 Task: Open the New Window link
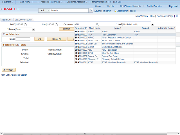click(142, 16)
